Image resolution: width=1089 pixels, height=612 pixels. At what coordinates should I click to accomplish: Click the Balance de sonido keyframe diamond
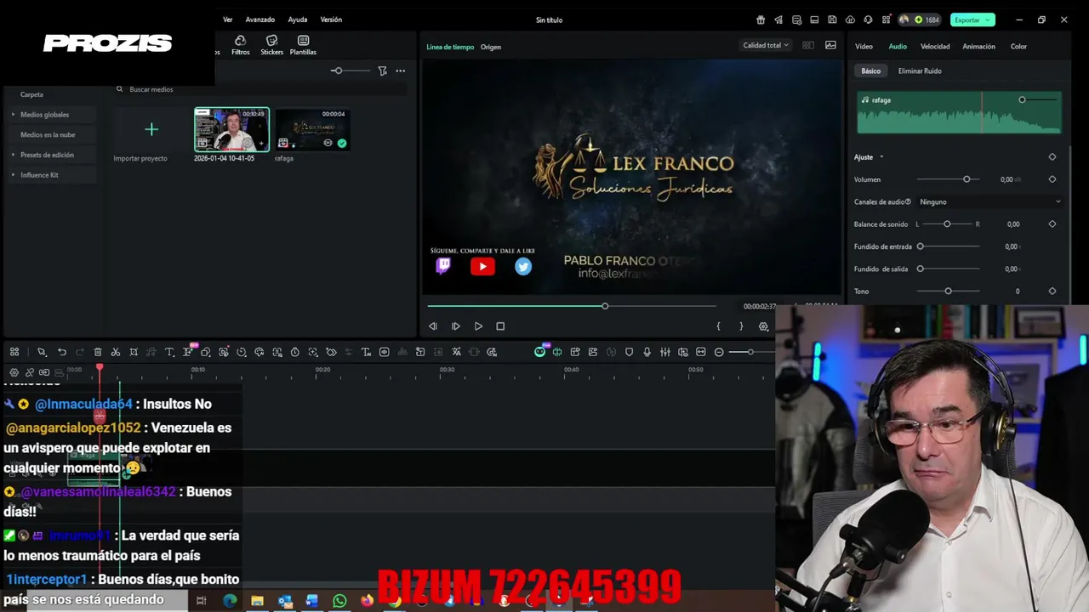click(x=1052, y=224)
